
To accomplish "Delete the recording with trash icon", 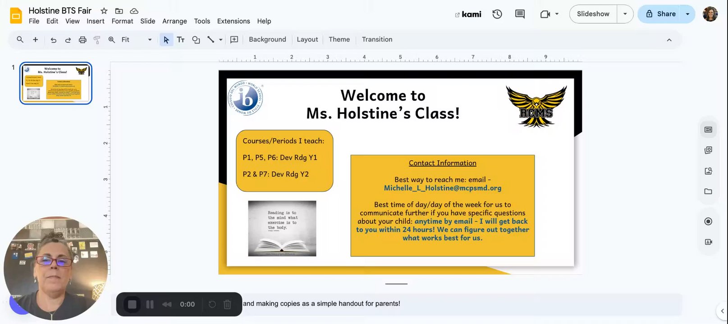I will tap(227, 305).
